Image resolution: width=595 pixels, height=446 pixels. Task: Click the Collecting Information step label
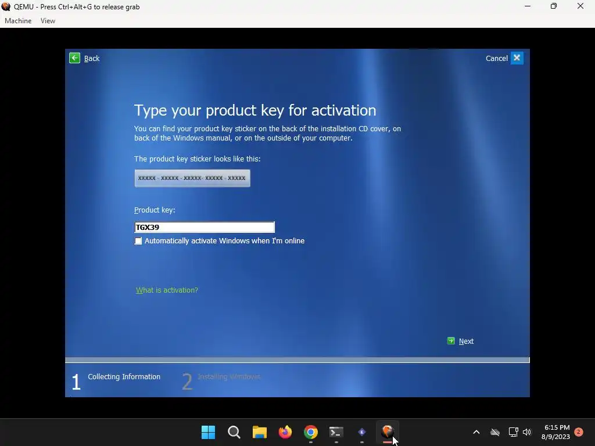[124, 376]
